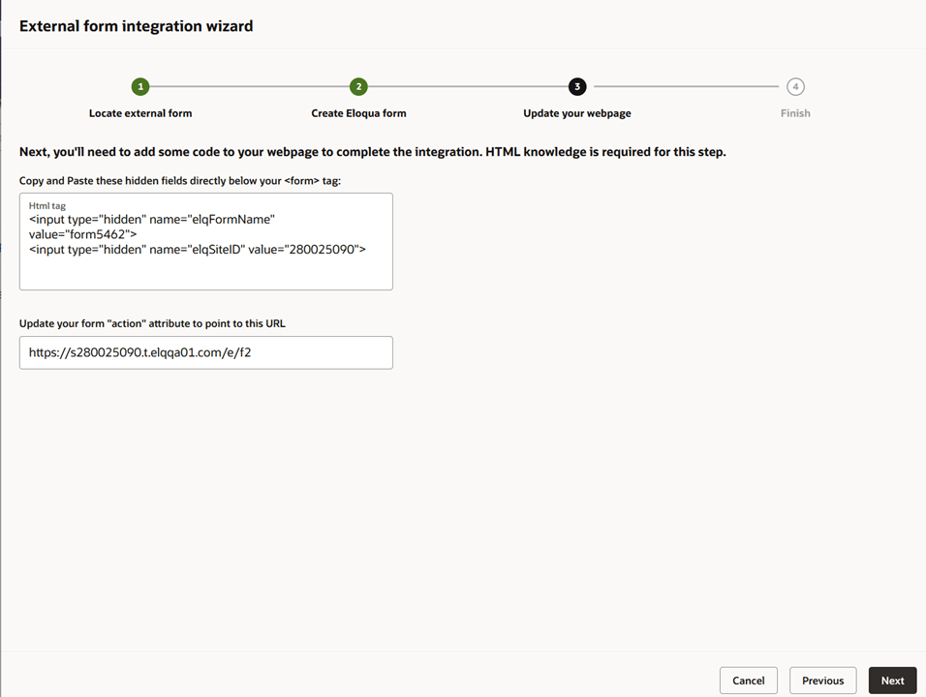
Task: Click inside the Html tag code box
Action: point(205,240)
